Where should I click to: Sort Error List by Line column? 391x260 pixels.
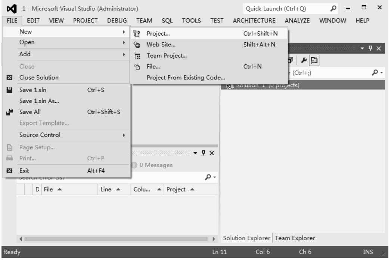point(114,189)
